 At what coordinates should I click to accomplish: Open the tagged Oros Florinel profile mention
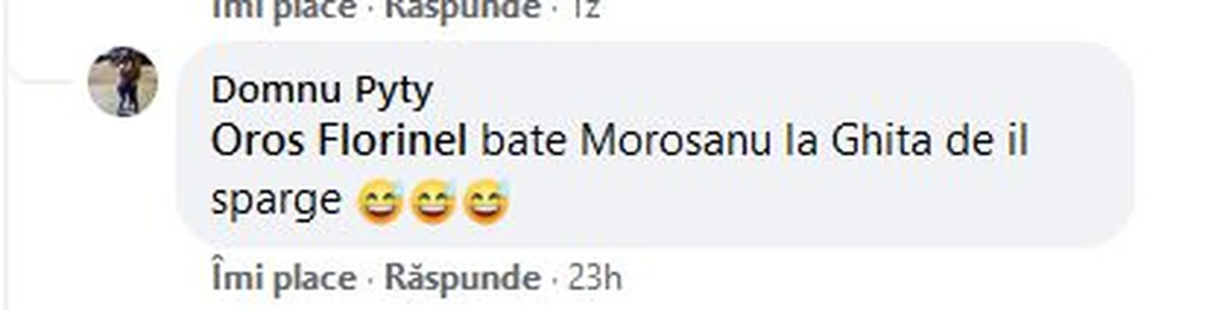(339, 140)
